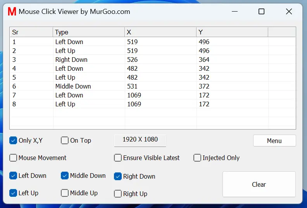
Task: Click Y value 172 in row 8
Action: tap(204, 104)
